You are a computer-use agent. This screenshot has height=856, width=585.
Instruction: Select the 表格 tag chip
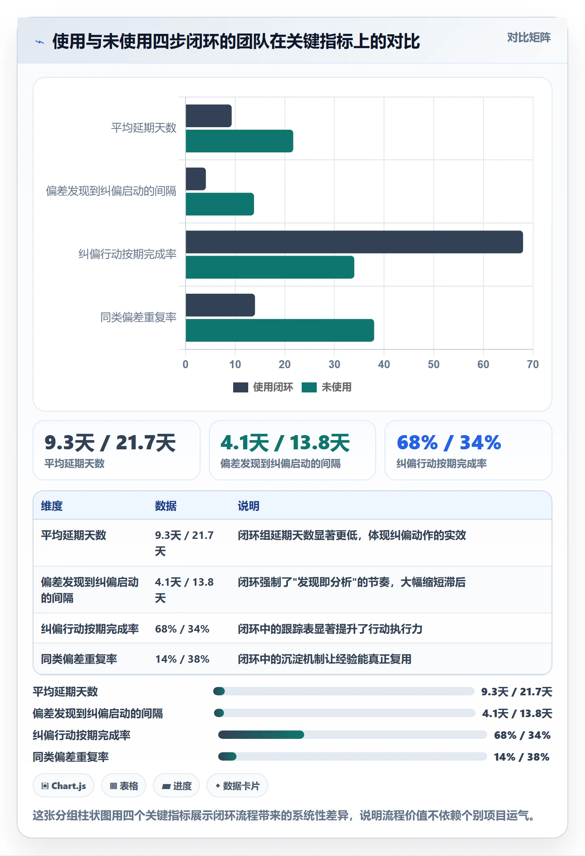(x=124, y=786)
